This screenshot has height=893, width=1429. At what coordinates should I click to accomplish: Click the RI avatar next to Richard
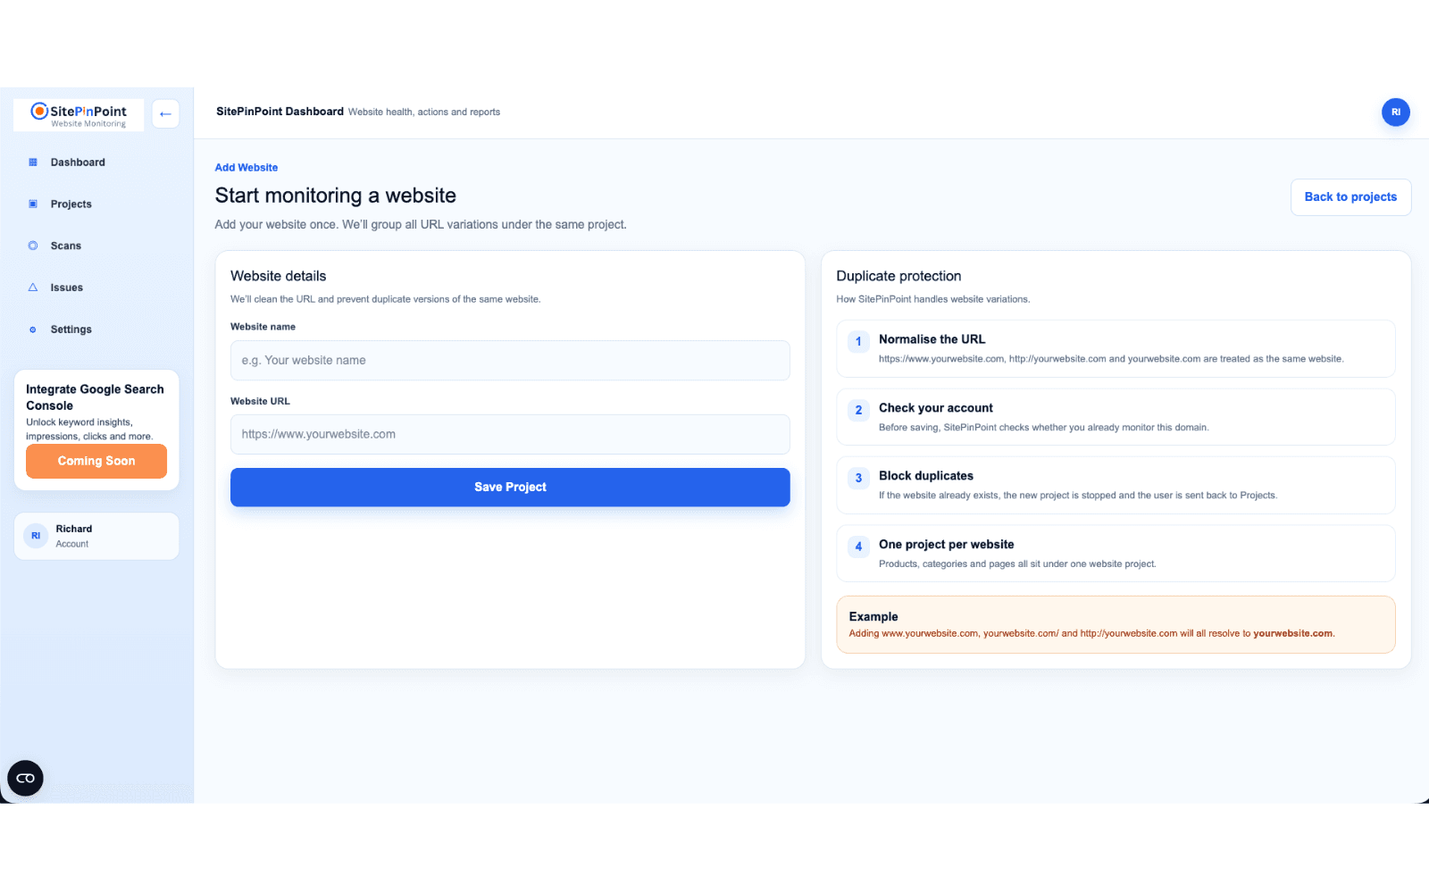(36, 536)
